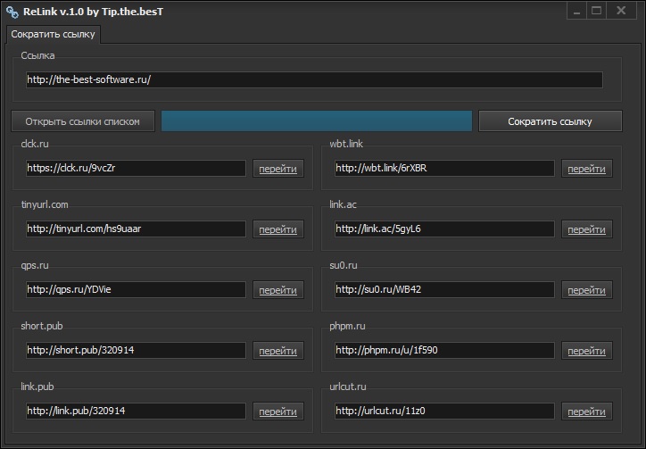This screenshot has width=646, height=449.
Task: Go to the short.pub shortened link
Action: click(x=277, y=351)
